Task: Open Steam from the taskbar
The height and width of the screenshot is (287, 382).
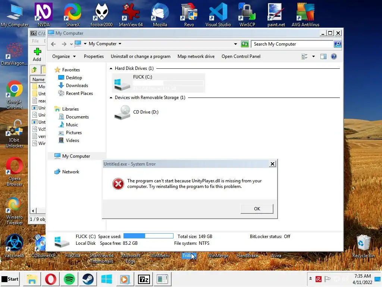Action: tap(88, 279)
